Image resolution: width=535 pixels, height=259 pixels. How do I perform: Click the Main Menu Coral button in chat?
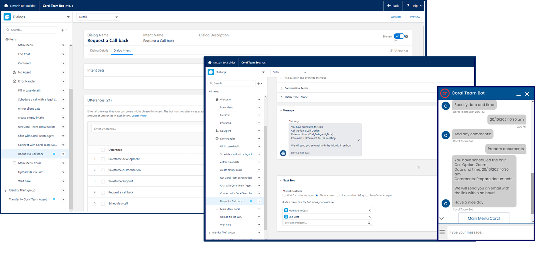pos(484,218)
